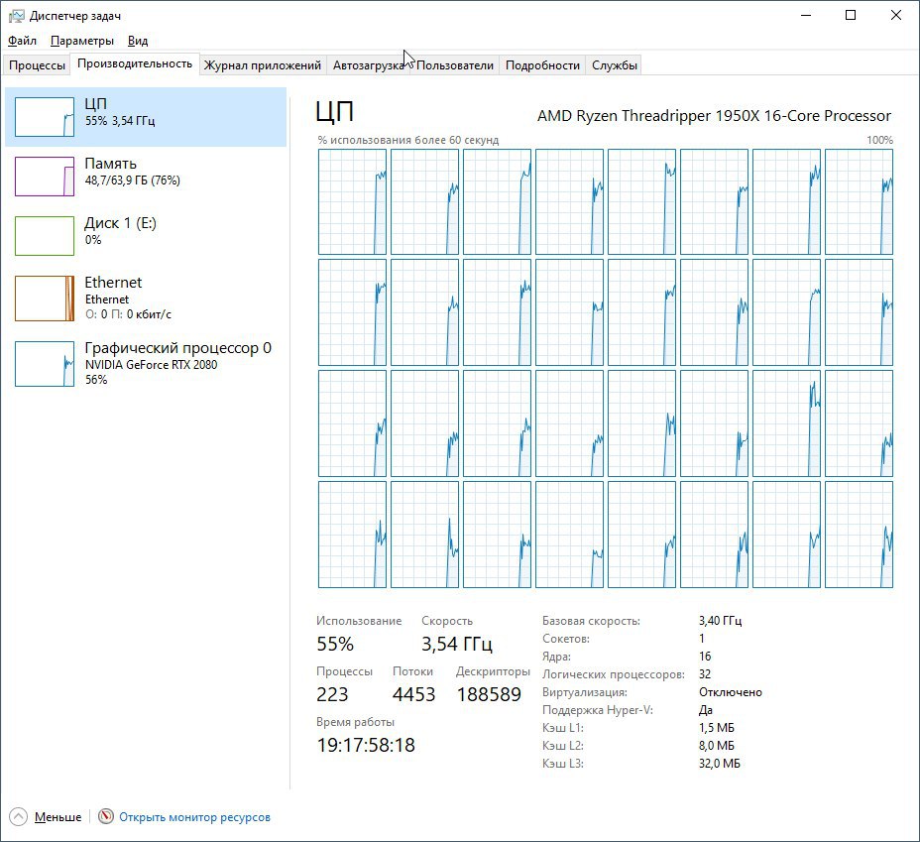This screenshot has height=842, width=920.
Task: Click the Скорость 3,54 ГГц value
Action: 456,645
